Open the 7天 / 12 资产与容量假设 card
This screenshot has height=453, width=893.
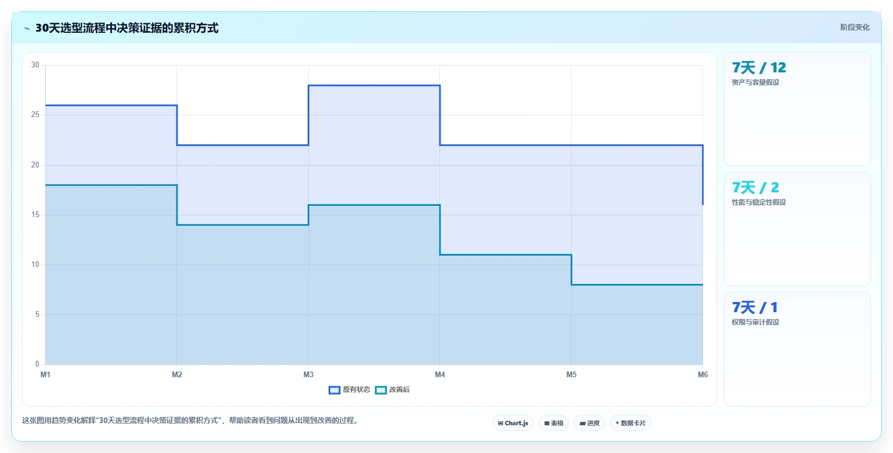tap(797, 109)
